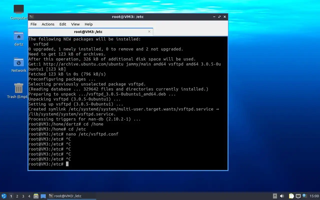Click 'Preconfiguring packages ...' line
Viewport: 320px width, 200px height.
[x=62, y=79]
